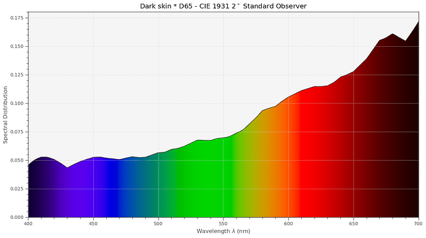Image resolution: width=426 pixels, height=238 pixels.
Task: Click the 0.175 y-axis tick label
Action: (17, 18)
